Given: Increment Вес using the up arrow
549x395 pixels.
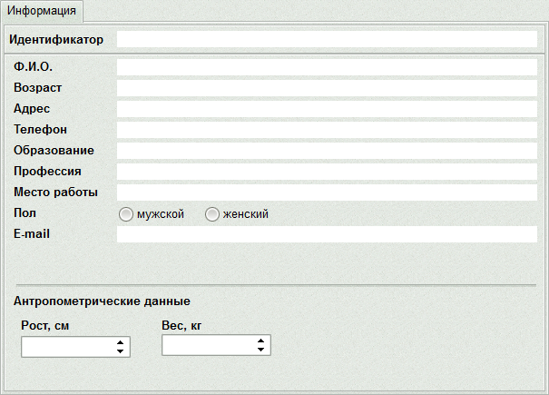Looking at the screenshot, I should coord(260,341).
